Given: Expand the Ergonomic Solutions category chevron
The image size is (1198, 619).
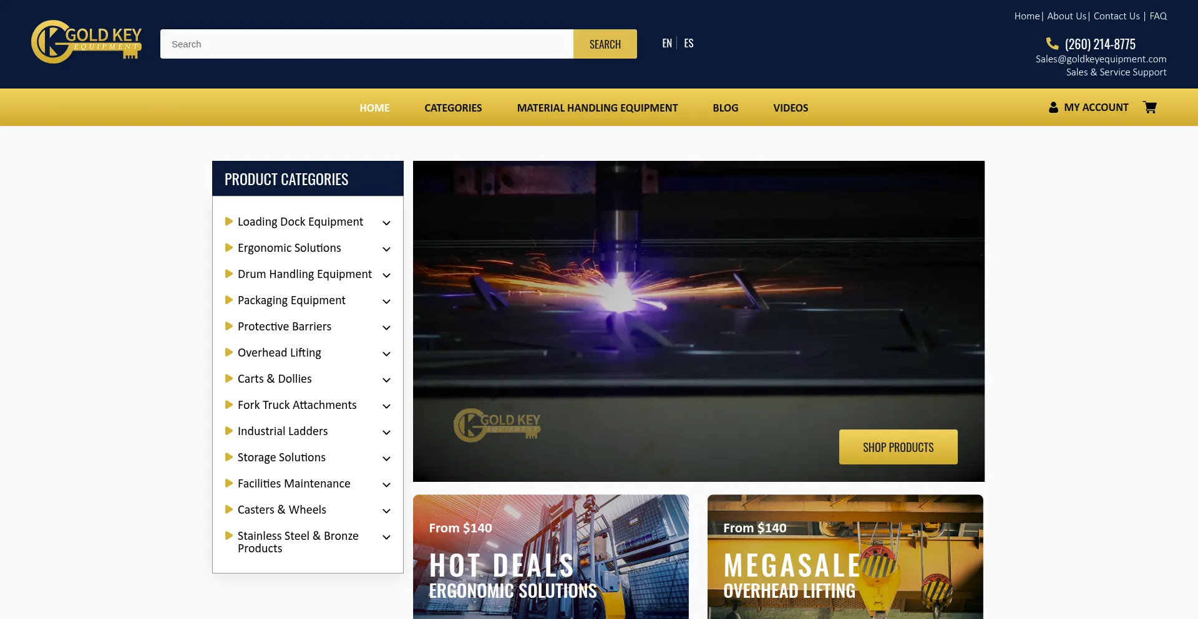Looking at the screenshot, I should [x=386, y=249].
